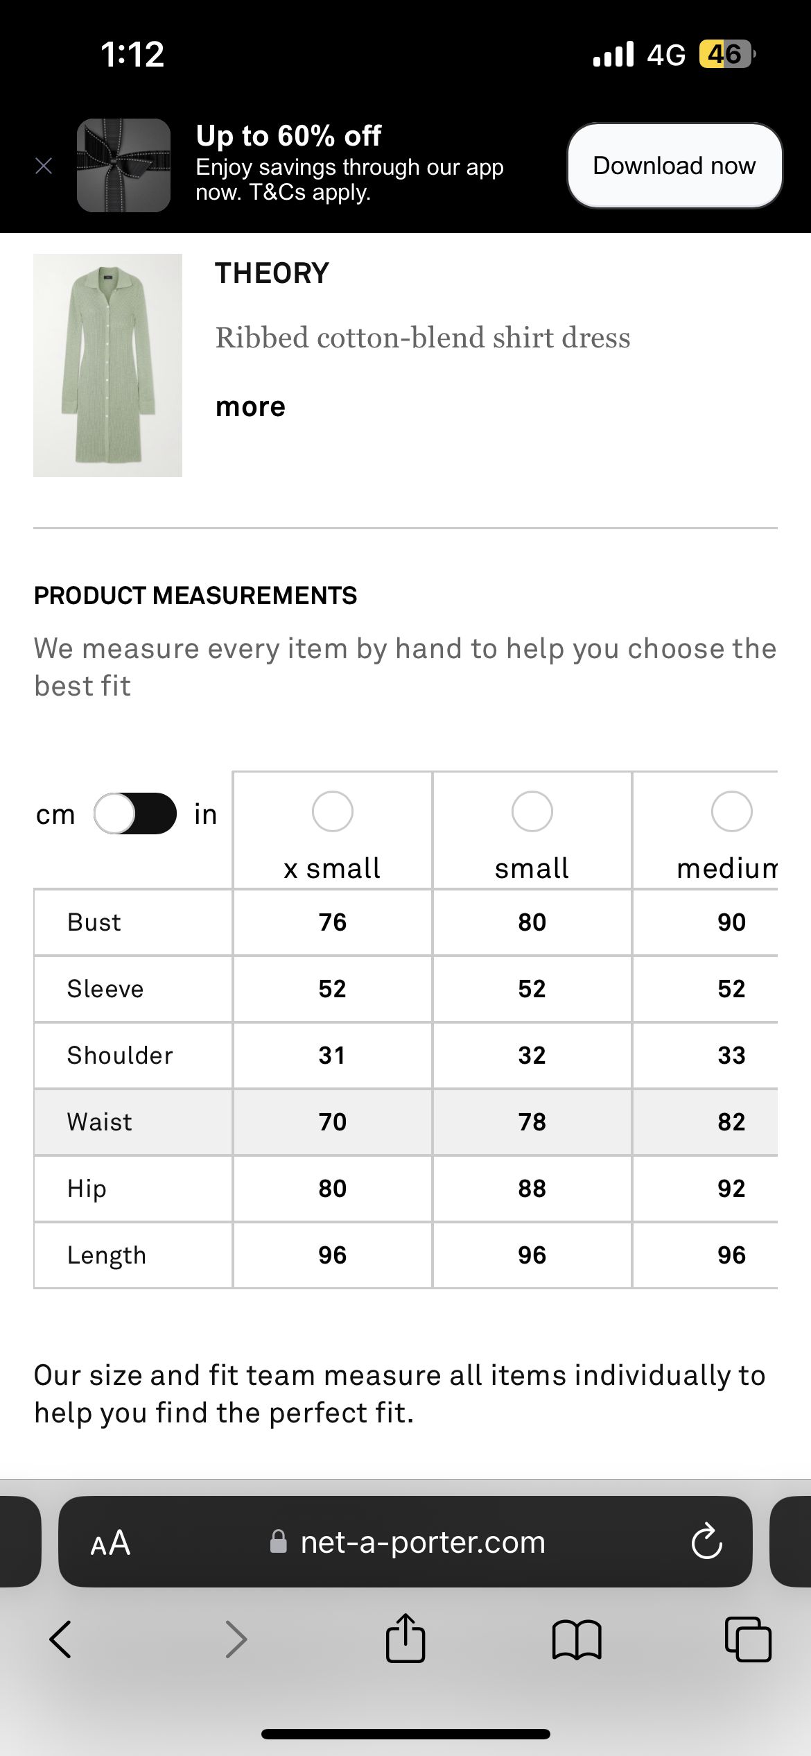
Task: Toggle measurements between cm and in
Action: (x=135, y=814)
